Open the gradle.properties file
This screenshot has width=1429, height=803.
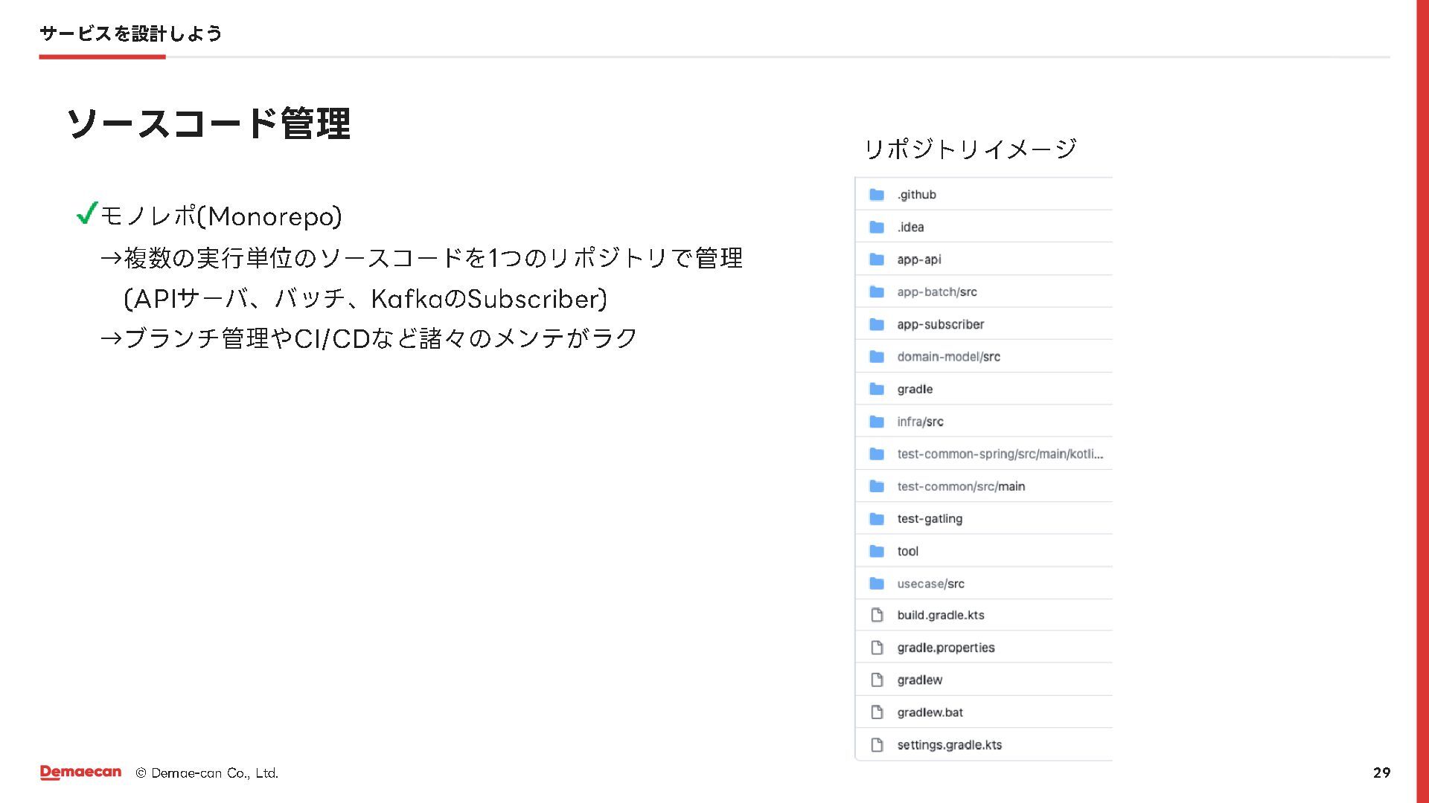tap(945, 648)
